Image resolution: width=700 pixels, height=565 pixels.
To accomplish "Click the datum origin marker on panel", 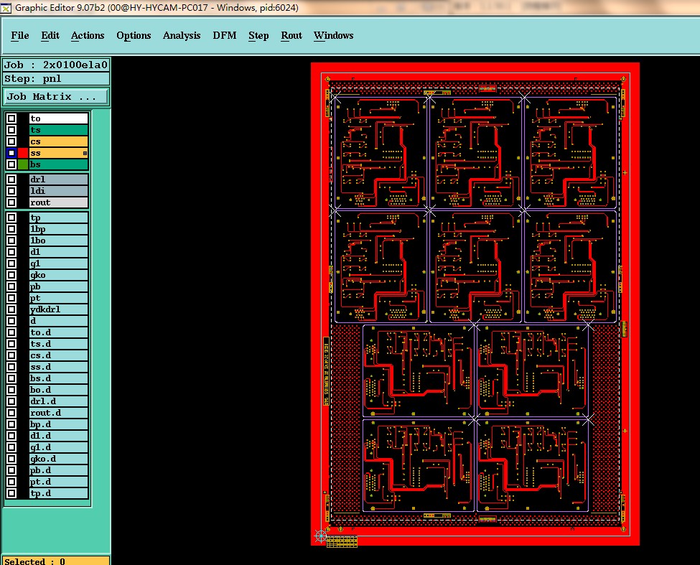I will [320, 536].
